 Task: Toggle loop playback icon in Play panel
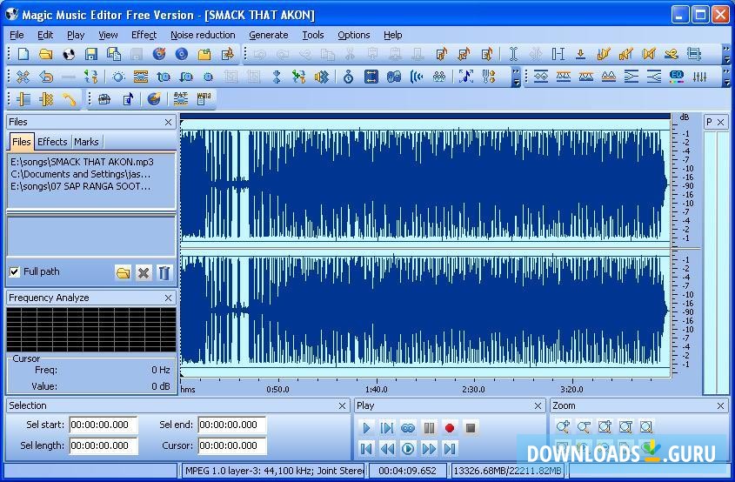click(x=408, y=428)
